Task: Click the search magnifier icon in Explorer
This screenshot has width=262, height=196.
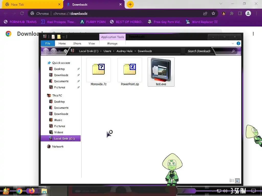Action: point(233,51)
